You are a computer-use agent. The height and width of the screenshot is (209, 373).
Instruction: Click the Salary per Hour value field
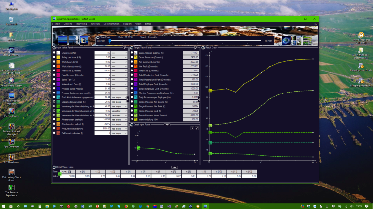103,57
